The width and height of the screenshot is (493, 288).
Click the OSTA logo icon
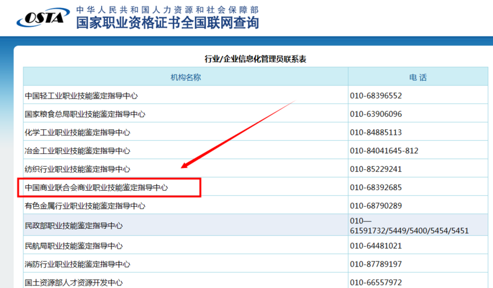(x=41, y=18)
